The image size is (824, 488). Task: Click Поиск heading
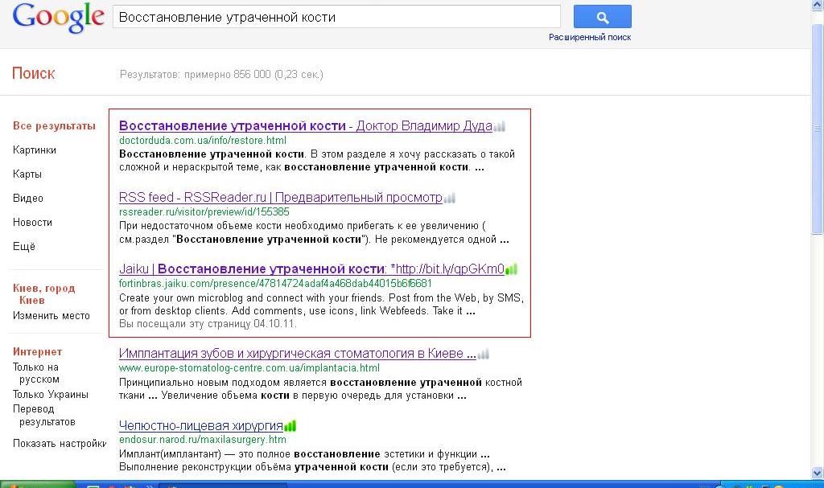33,73
